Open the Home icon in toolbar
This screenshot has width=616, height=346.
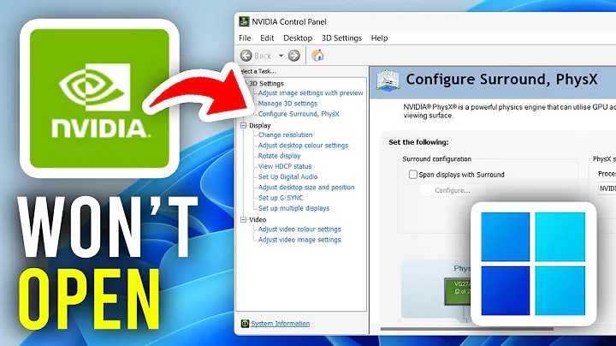(x=317, y=56)
